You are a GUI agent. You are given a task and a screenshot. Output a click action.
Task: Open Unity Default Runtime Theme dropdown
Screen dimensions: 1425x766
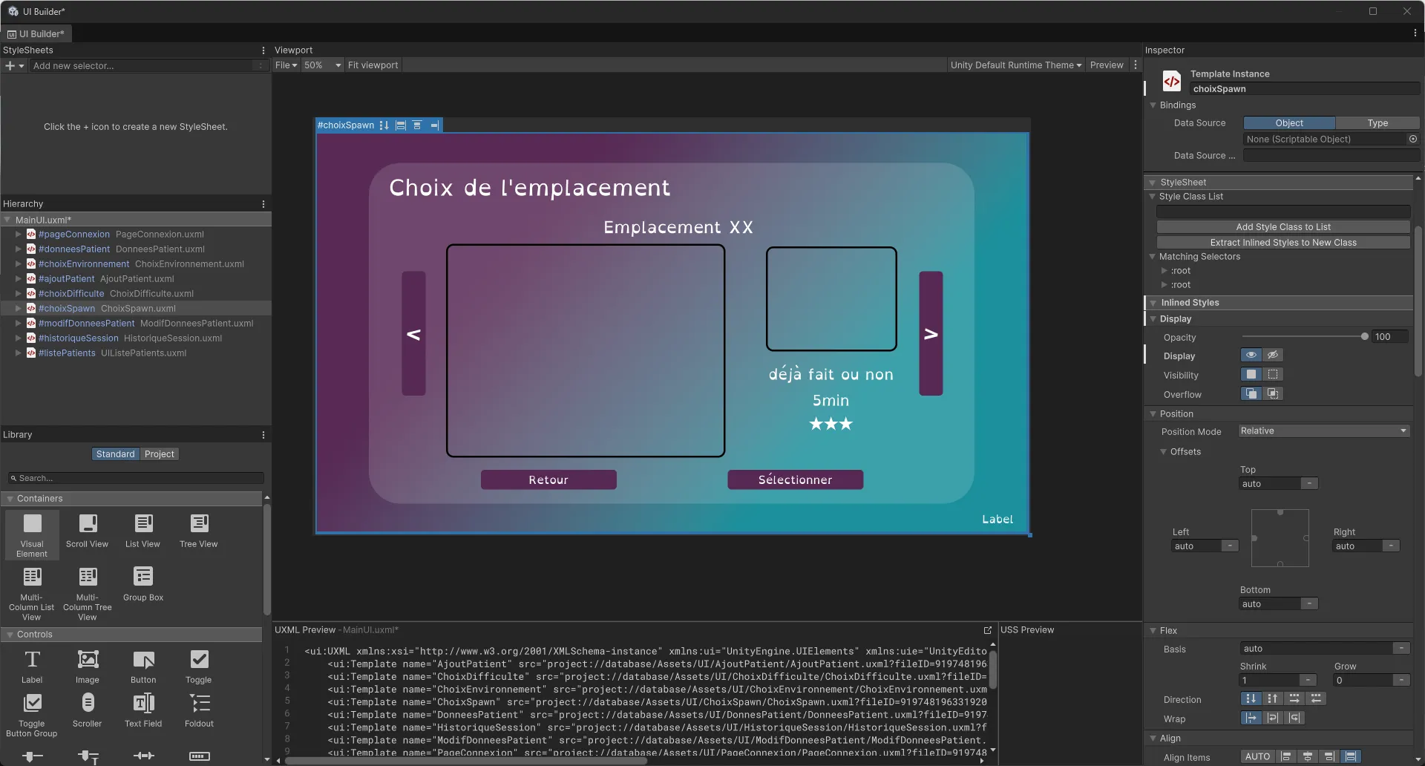coord(1015,65)
